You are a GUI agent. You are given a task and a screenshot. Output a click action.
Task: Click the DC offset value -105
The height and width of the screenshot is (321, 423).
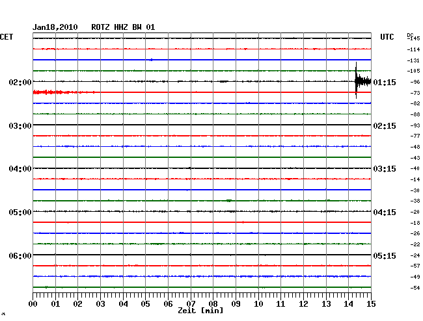[413, 71]
